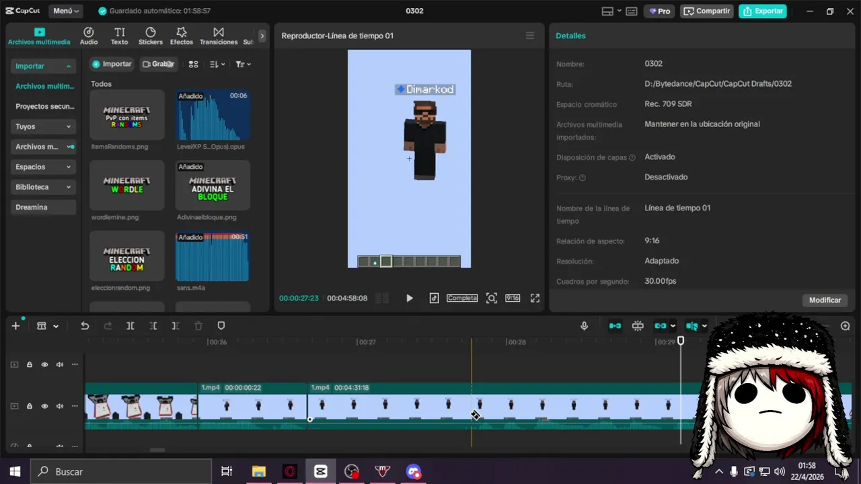The image size is (861, 484).
Task: Select wordlemine.png thumbnail
Action: [127, 186]
